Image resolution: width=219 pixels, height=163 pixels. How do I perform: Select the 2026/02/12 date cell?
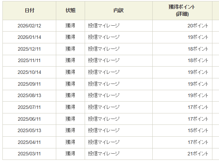pos(30,26)
